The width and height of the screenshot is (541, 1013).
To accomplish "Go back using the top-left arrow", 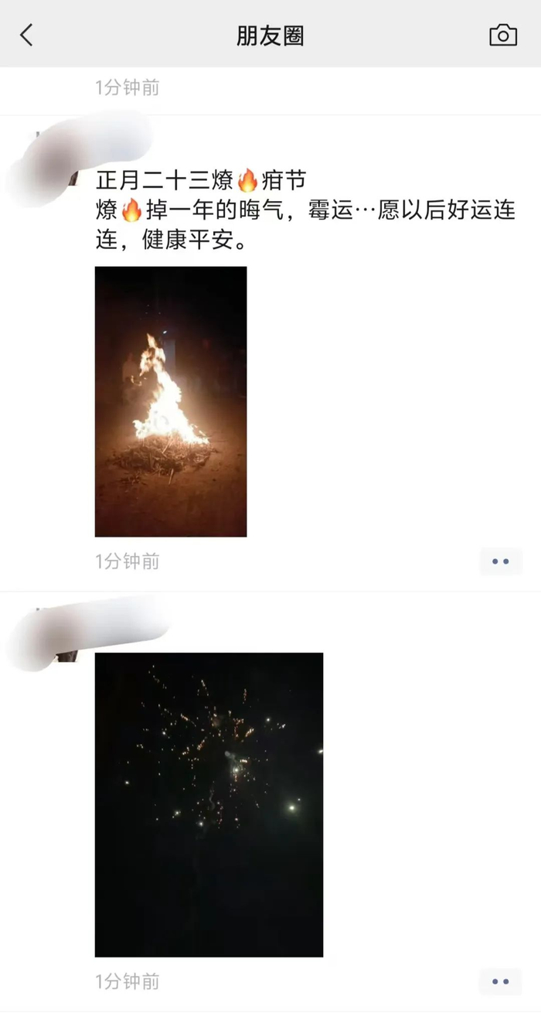I will coord(27,35).
